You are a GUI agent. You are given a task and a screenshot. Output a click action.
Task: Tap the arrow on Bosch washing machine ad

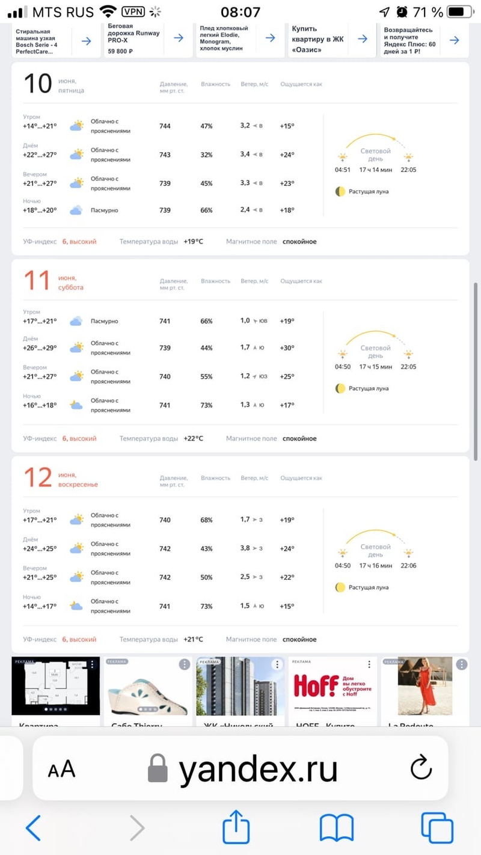click(x=86, y=41)
